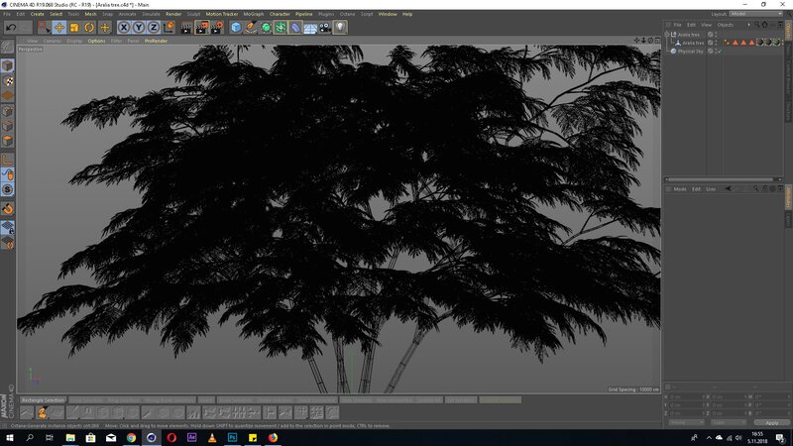793x446 pixels.
Task: Select the Move tool in the toolbar
Action: click(x=59, y=28)
